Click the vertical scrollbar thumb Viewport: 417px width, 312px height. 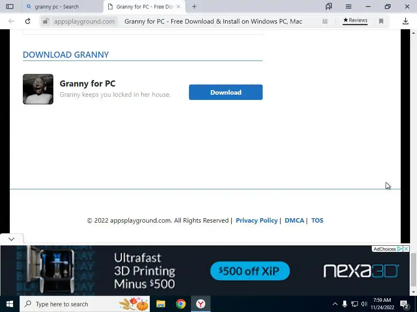click(413, 270)
